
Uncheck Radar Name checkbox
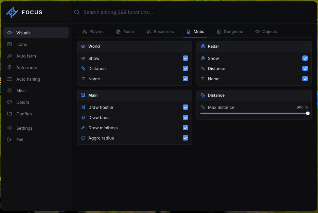coord(305,79)
